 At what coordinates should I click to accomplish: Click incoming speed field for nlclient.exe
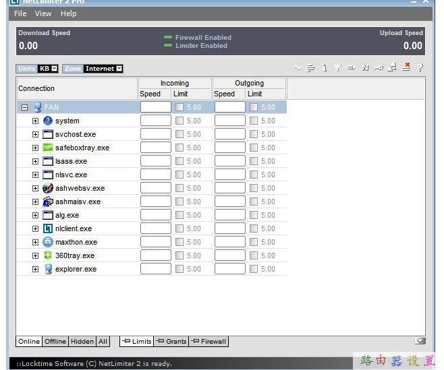pyautogui.click(x=155, y=228)
